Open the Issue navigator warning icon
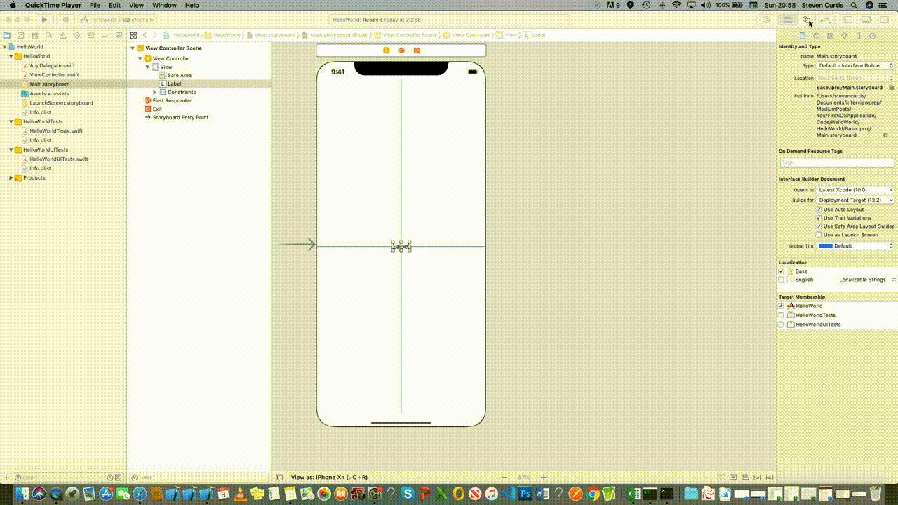Screen dimensions: 898x505 62,35
